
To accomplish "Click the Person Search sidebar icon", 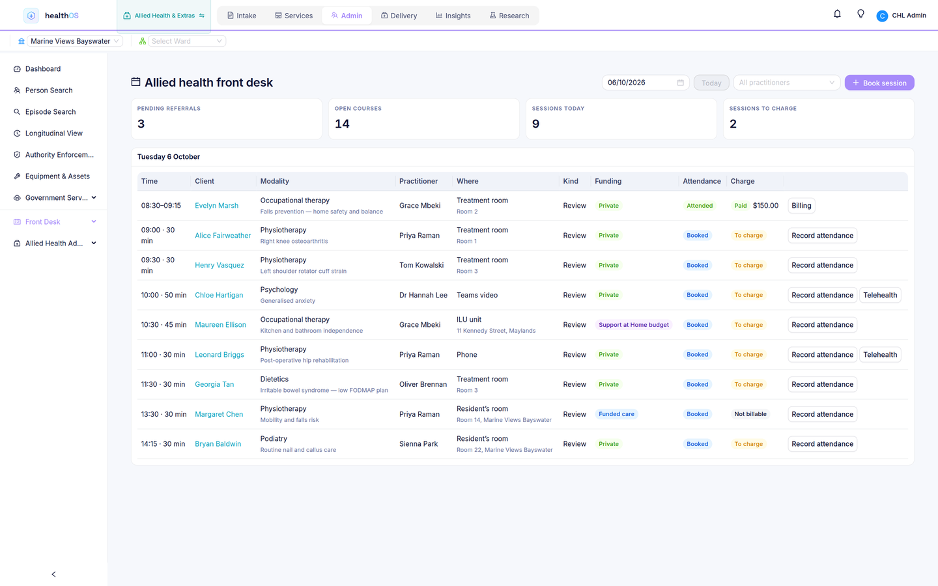I will (x=17, y=91).
